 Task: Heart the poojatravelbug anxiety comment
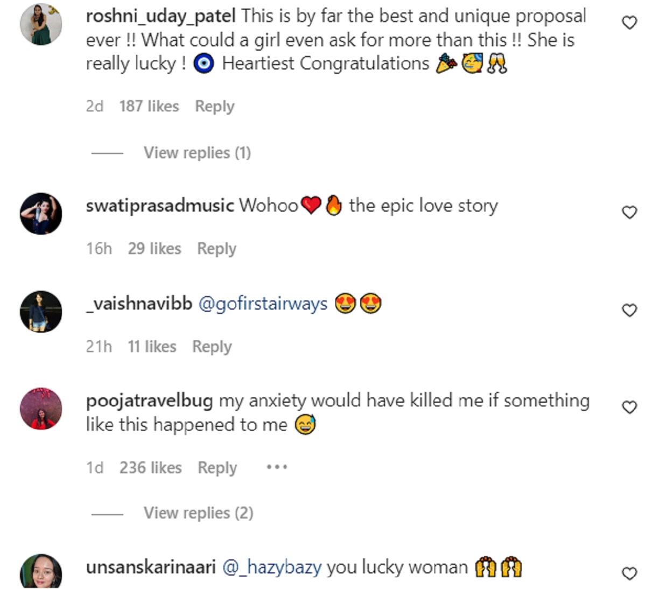click(629, 407)
